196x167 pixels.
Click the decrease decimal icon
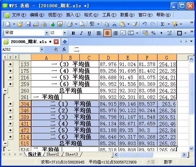(x=169, y=33)
